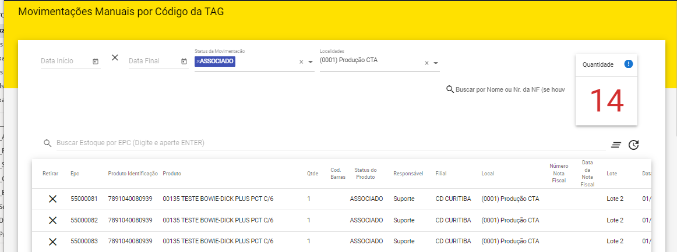Remove EPC 55000083 row with X icon
677x252 pixels.
click(x=52, y=241)
